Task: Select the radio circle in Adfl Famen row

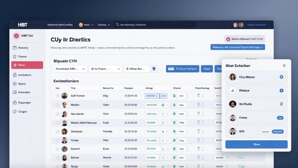Action: [58, 96]
